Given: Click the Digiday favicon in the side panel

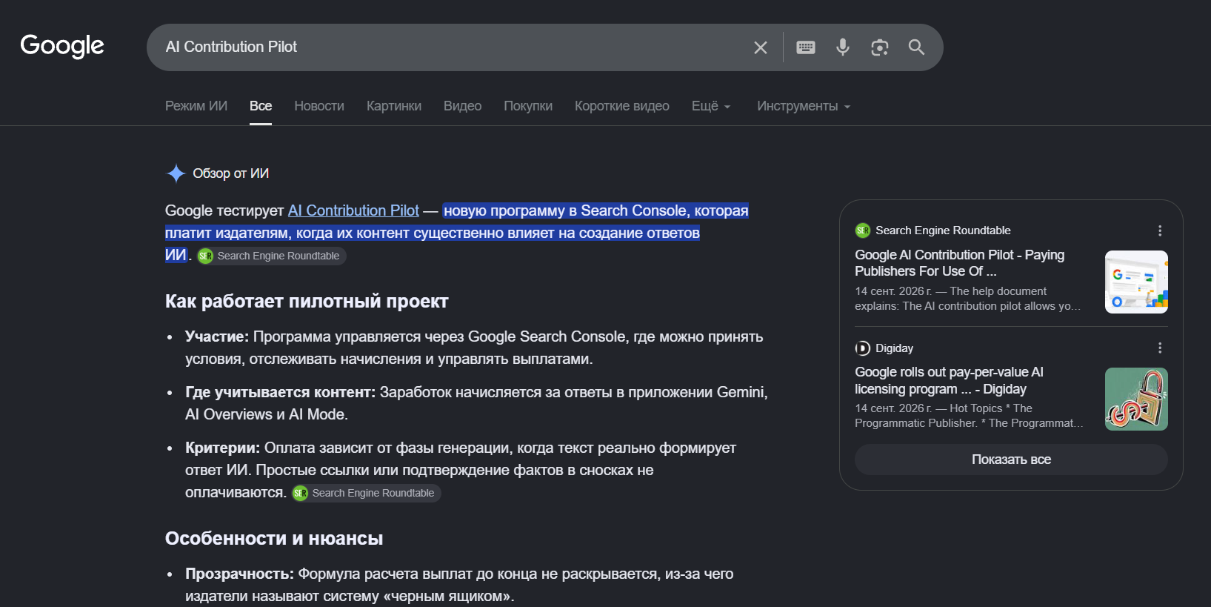Looking at the screenshot, I should point(863,348).
